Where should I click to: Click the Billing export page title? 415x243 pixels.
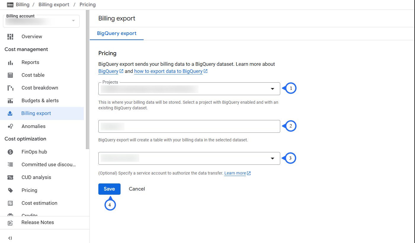click(x=117, y=18)
